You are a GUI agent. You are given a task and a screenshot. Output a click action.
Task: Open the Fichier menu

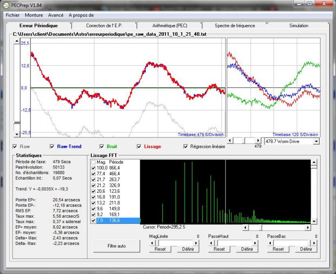(13, 15)
